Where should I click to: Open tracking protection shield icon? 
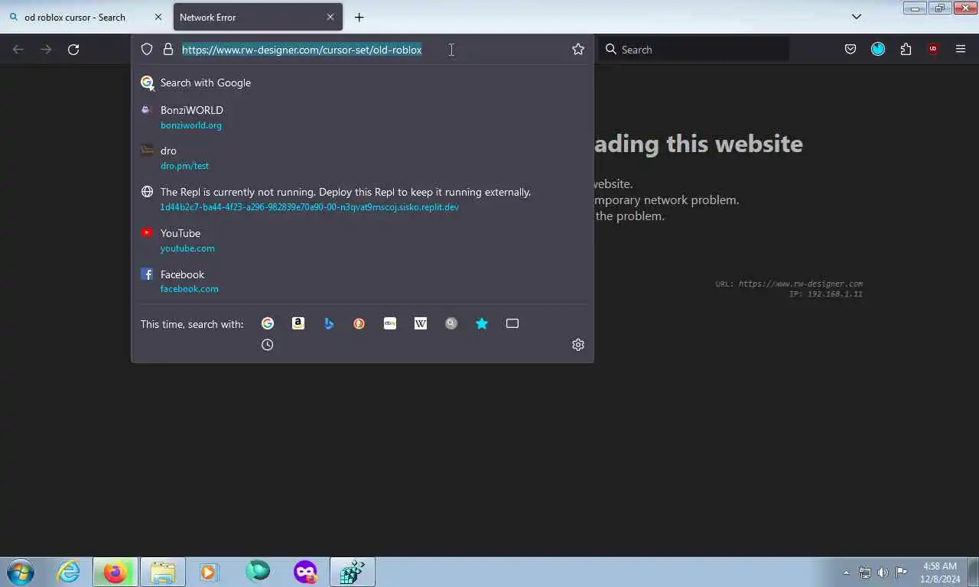point(147,50)
